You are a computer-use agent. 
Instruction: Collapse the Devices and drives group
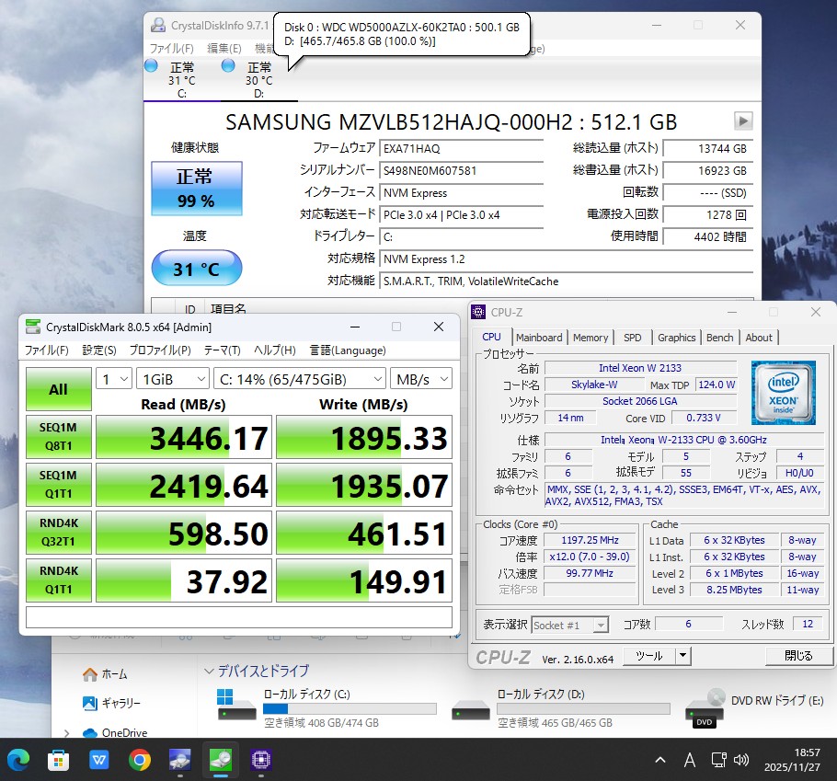click(x=210, y=671)
